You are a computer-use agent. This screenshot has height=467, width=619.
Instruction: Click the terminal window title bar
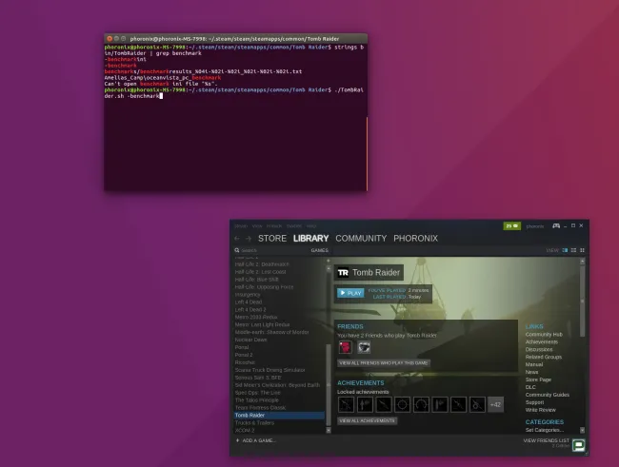(235, 39)
